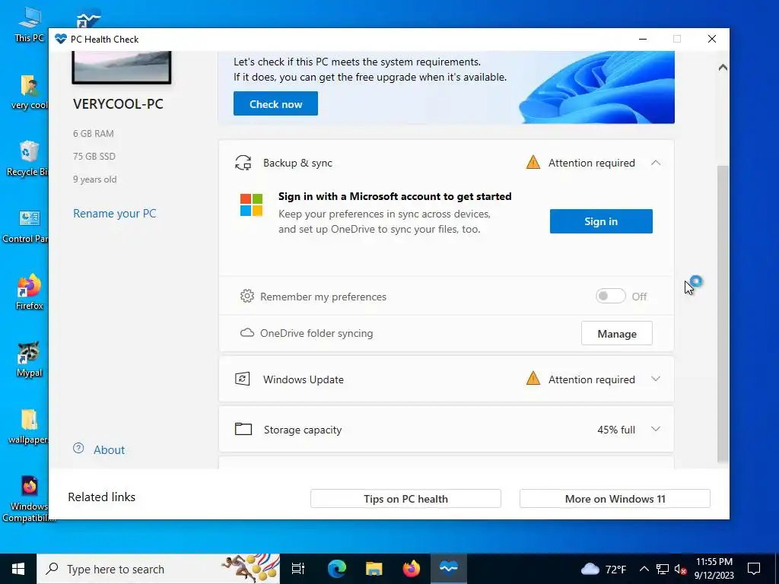Click the question mark About icon

coord(78,449)
